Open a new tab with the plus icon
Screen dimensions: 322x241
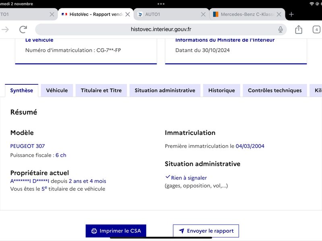291,14
